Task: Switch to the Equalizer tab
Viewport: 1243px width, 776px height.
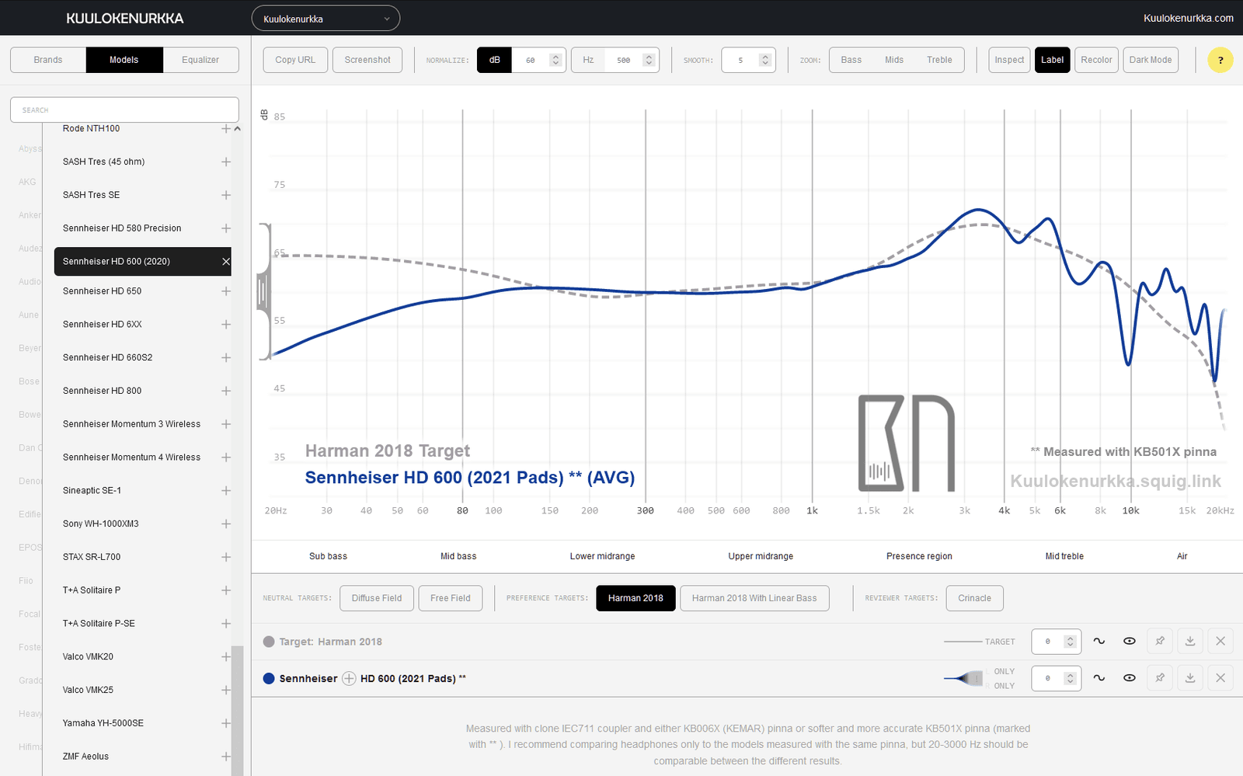Action: pyautogui.click(x=200, y=60)
